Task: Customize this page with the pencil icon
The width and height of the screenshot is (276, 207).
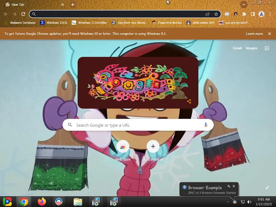Action: (267, 188)
